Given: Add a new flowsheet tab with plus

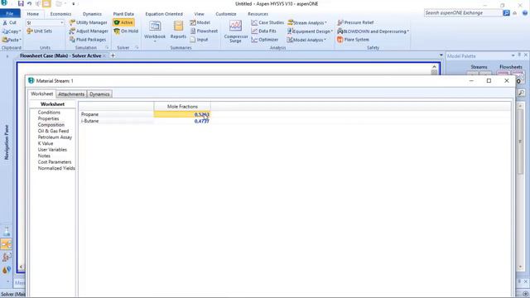Looking at the screenshot, I should pos(113,55).
